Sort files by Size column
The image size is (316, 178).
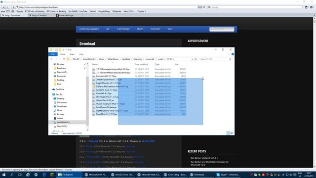(176, 64)
